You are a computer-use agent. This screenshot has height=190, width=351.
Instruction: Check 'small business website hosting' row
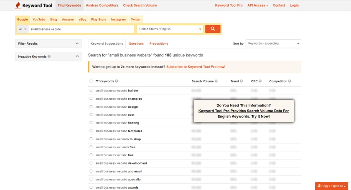click(x=91, y=123)
